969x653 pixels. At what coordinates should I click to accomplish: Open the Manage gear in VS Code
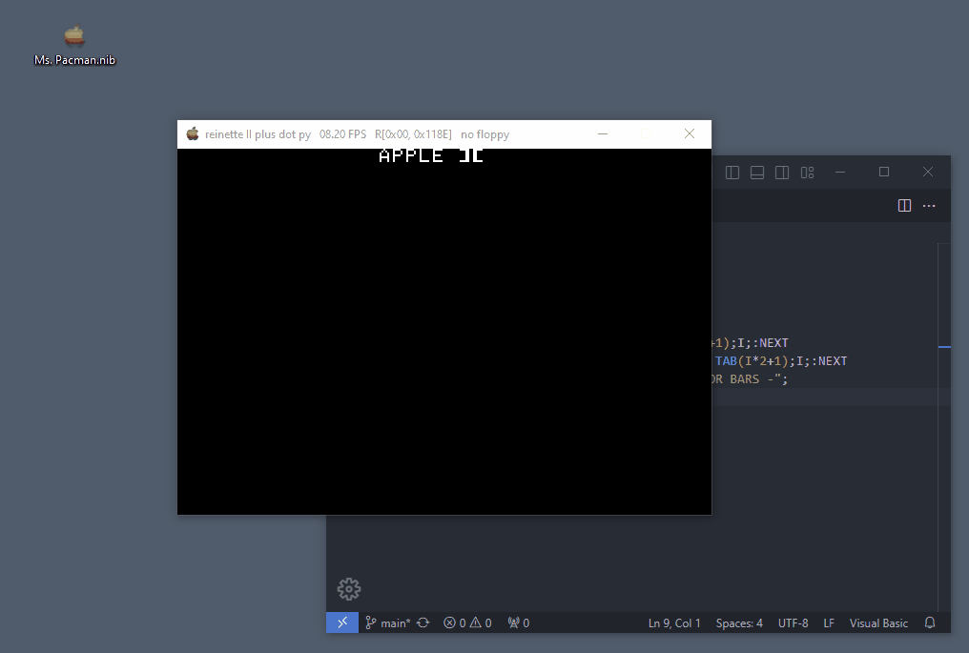tap(349, 589)
